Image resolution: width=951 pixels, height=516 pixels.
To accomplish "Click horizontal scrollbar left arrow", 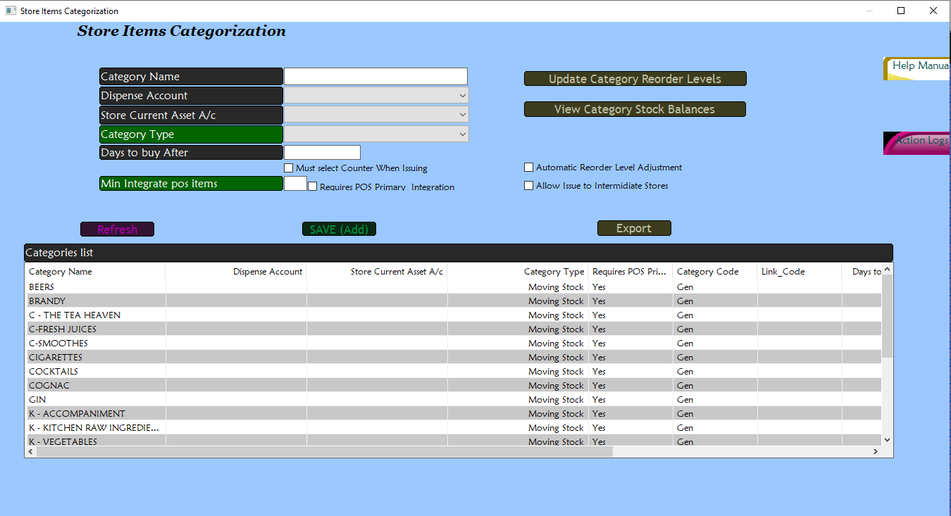I will [x=30, y=452].
